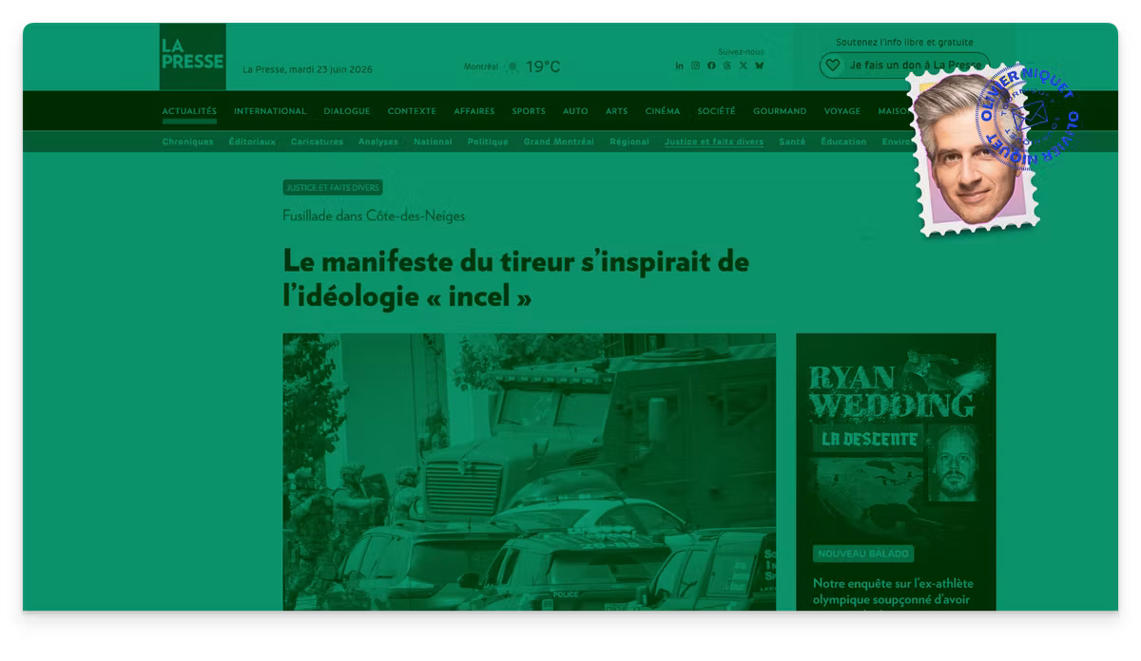The width and height of the screenshot is (1141, 661).
Task: Click the Suivez-nous label
Action: click(741, 51)
